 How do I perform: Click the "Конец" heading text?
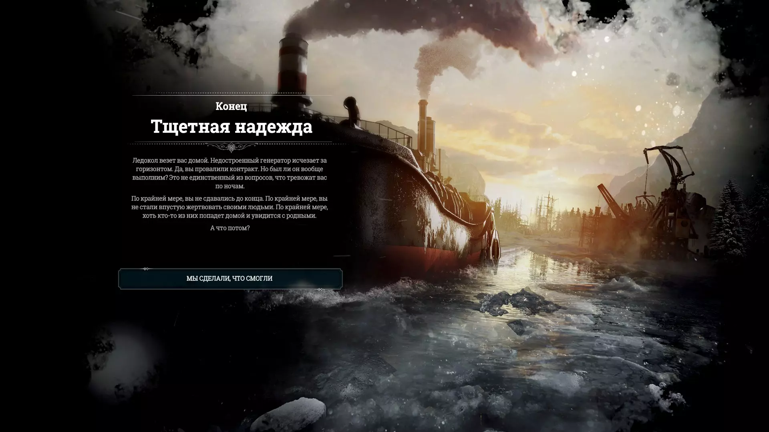(x=231, y=106)
